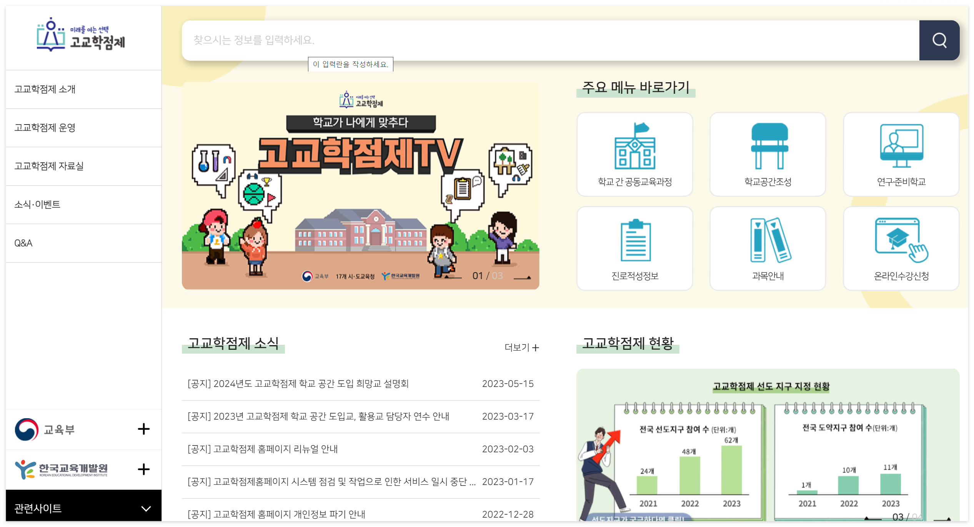Screen dimensions: 974x527
Task: Show next slide of 고교학점제TV banner
Action: tap(523, 277)
